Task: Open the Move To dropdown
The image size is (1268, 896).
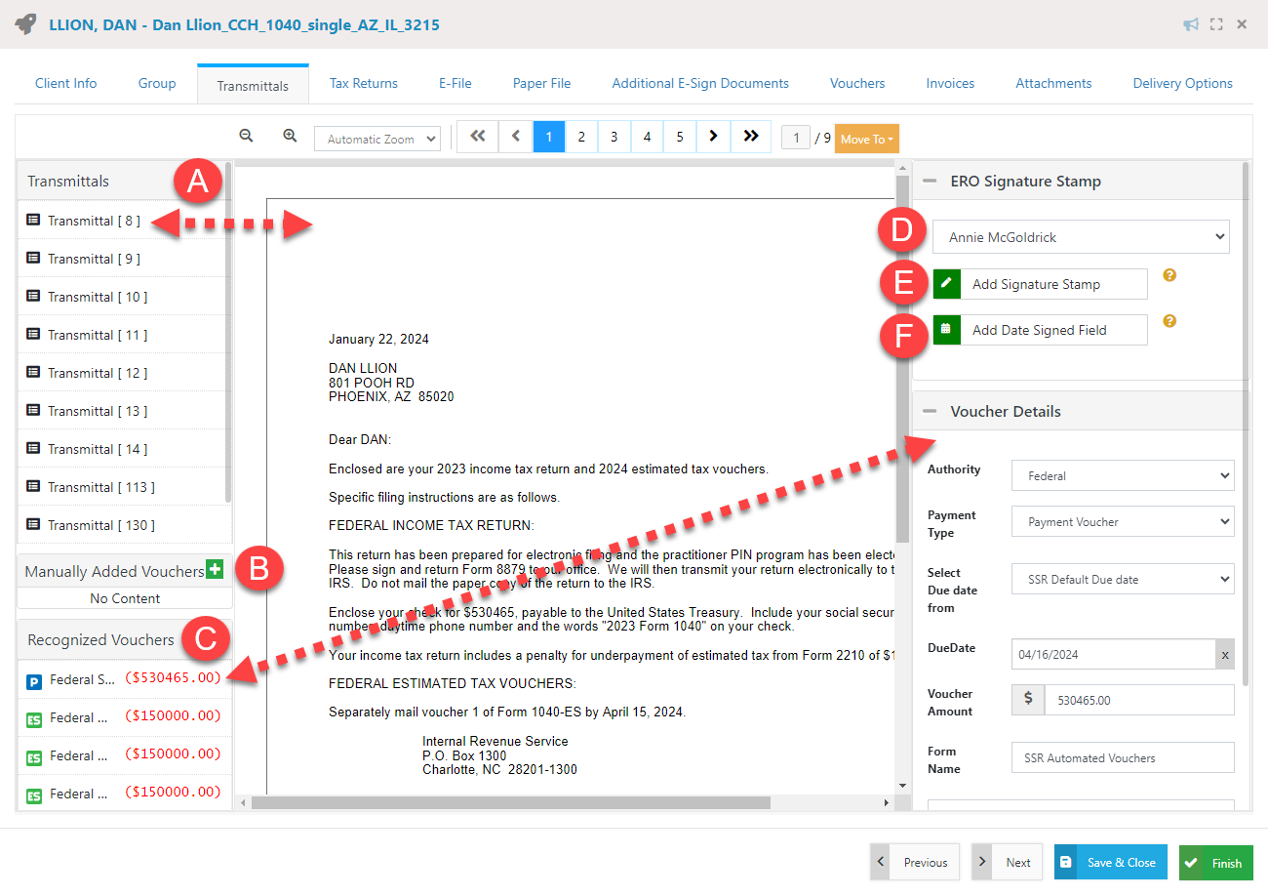Action: coord(866,138)
